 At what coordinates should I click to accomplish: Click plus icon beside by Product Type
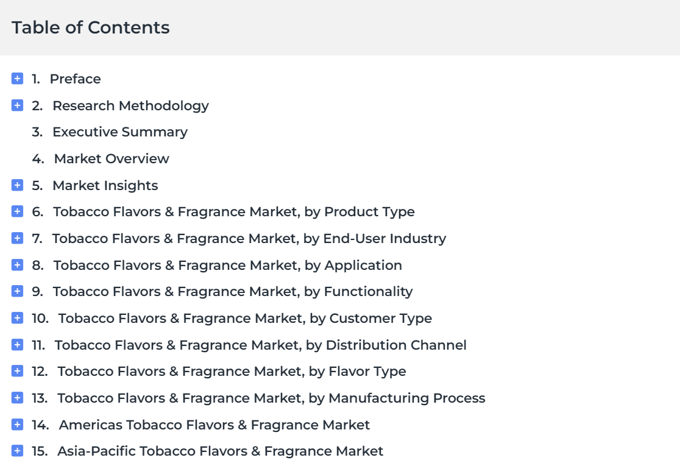click(17, 211)
